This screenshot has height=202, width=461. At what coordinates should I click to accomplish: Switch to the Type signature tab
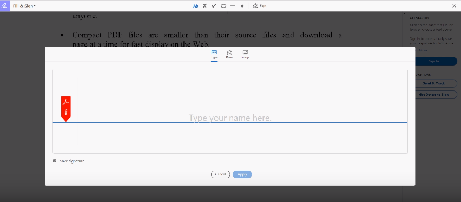point(214,55)
